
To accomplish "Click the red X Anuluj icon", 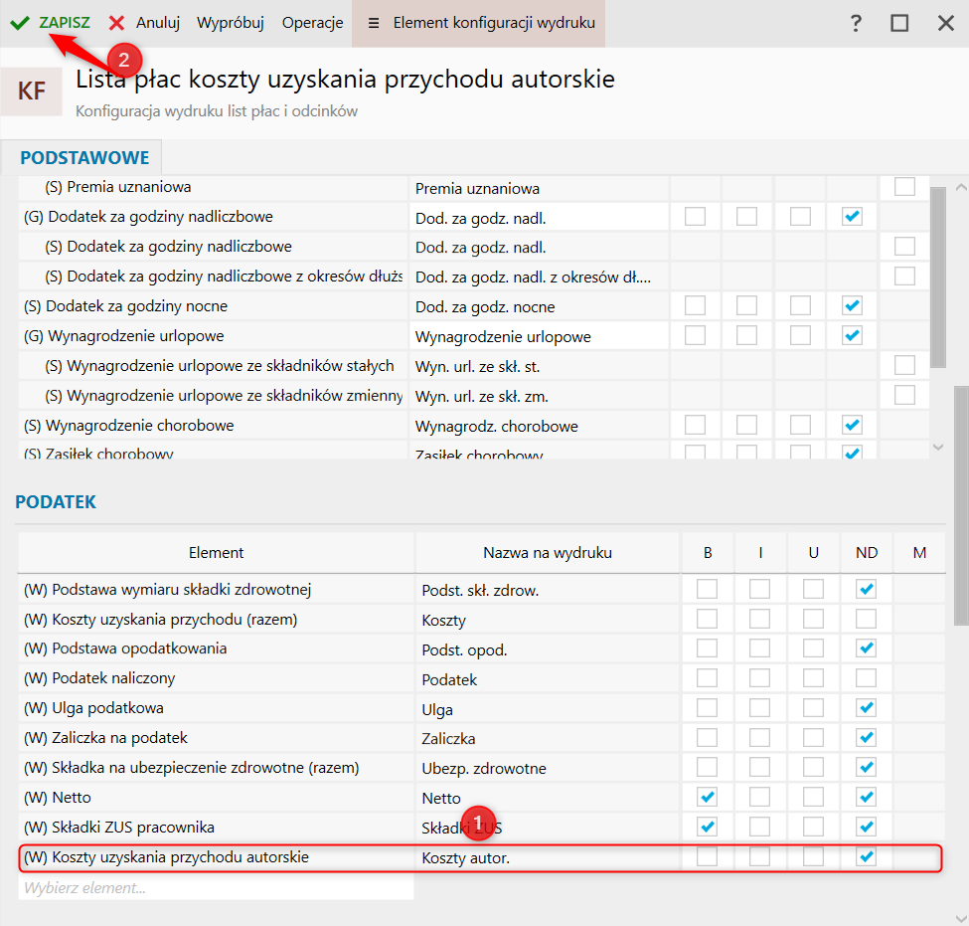I will tap(116, 23).
